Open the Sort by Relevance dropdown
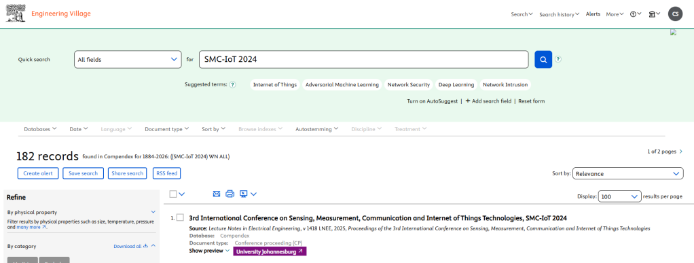Screen dimensions: 694x263 coord(627,173)
